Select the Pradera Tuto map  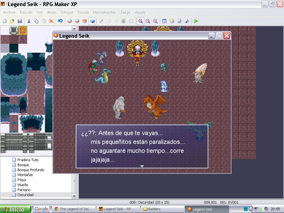click(28, 160)
